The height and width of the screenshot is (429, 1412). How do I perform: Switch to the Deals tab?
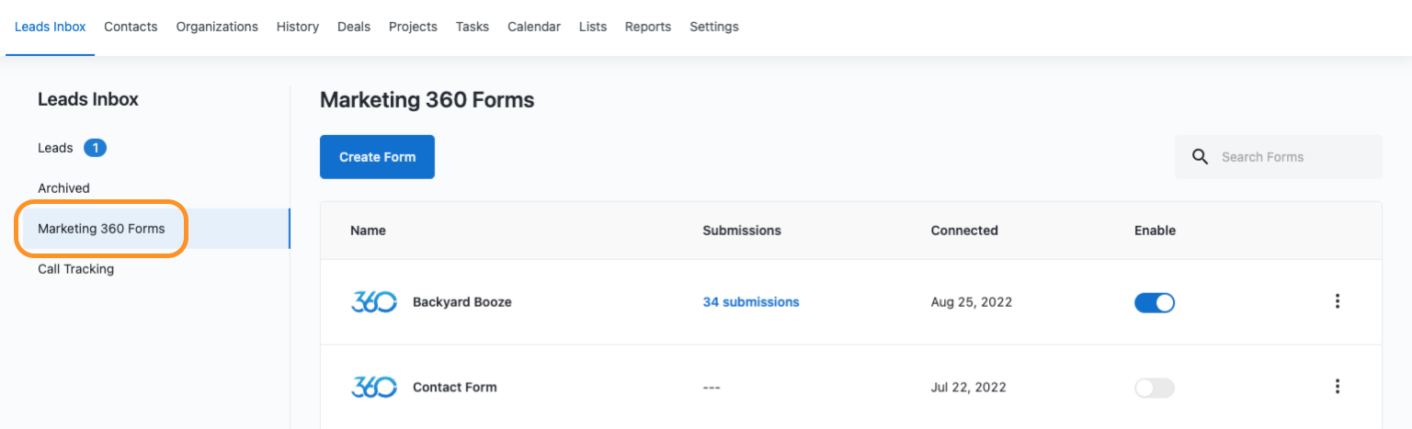[354, 27]
